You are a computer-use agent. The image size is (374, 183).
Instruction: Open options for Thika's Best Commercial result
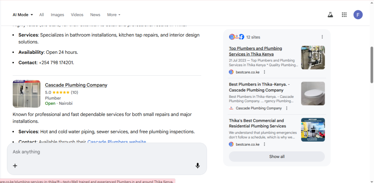coord(264,144)
